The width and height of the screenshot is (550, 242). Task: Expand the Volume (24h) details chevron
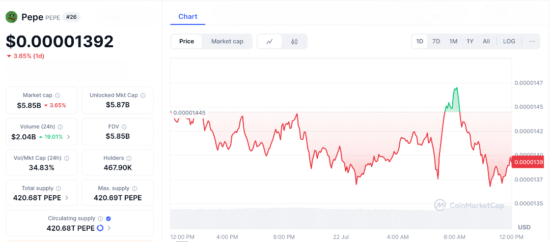tap(69, 137)
